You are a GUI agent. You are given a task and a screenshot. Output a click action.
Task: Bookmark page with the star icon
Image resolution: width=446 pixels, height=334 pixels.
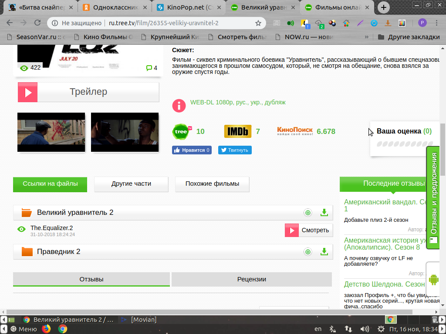tap(258, 23)
